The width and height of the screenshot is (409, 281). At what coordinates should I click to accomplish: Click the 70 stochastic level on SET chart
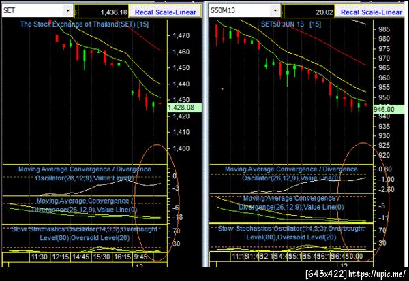(x=177, y=231)
